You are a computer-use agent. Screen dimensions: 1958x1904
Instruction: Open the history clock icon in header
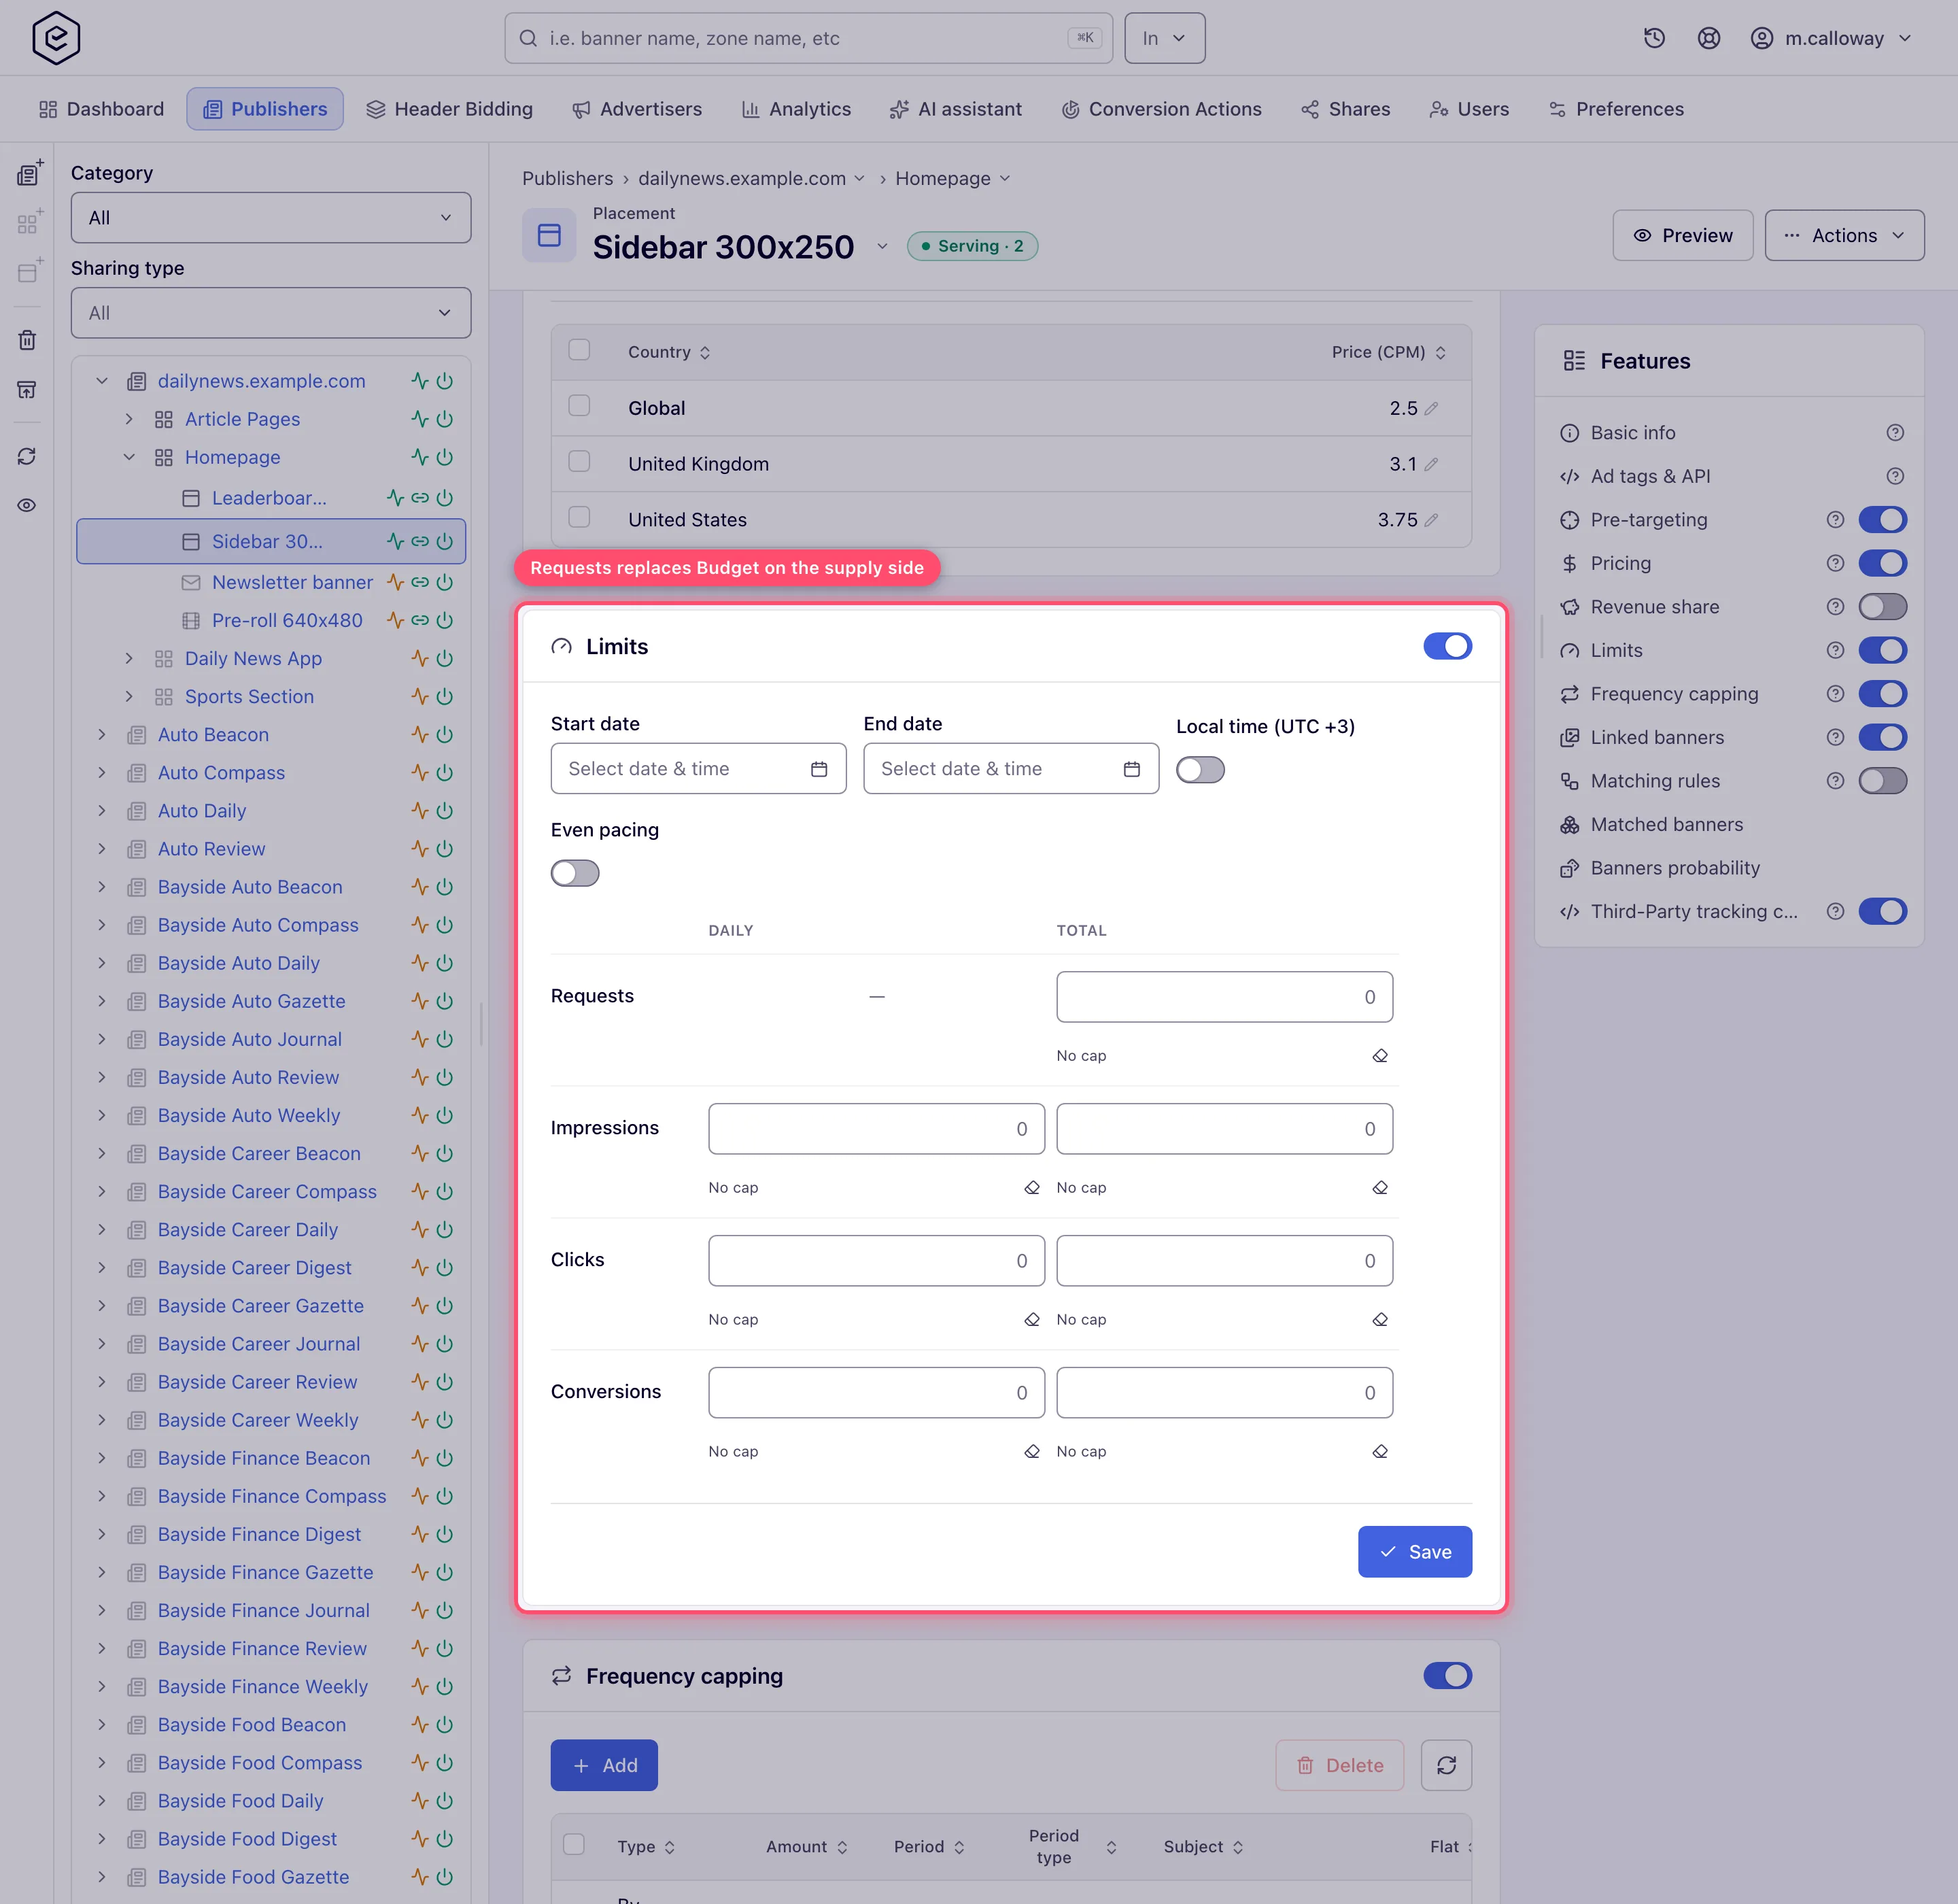[x=1654, y=38]
